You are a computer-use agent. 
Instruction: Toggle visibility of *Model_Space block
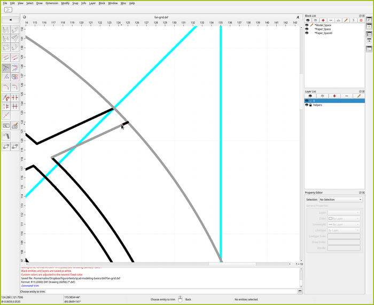tap(307, 25)
